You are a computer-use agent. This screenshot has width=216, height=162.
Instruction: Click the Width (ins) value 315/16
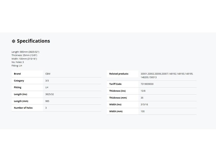[144, 105]
